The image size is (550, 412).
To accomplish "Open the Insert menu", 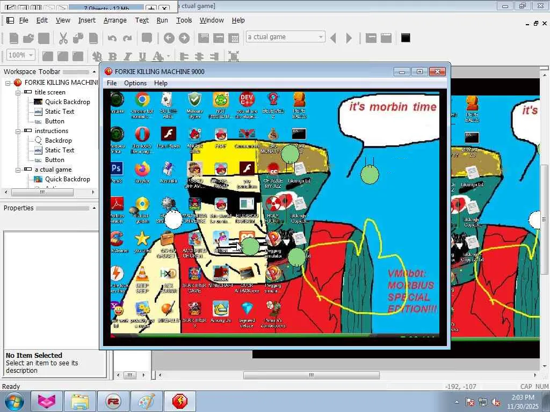I will click(x=86, y=20).
